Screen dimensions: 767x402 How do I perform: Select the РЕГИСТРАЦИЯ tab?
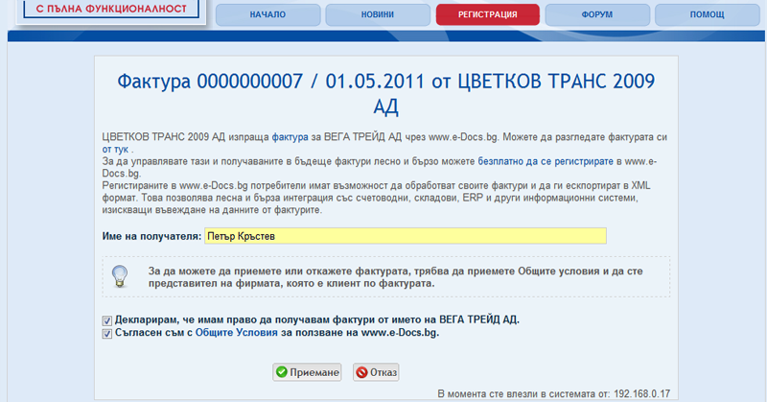(x=488, y=14)
